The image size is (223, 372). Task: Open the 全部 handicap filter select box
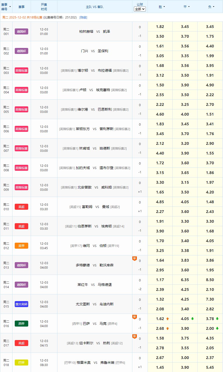point(140,9)
